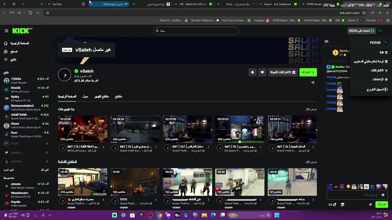This screenshot has width=392, height=220.
Task: Click the Epic Games icon in taskbar
Action: (x=141, y=215)
